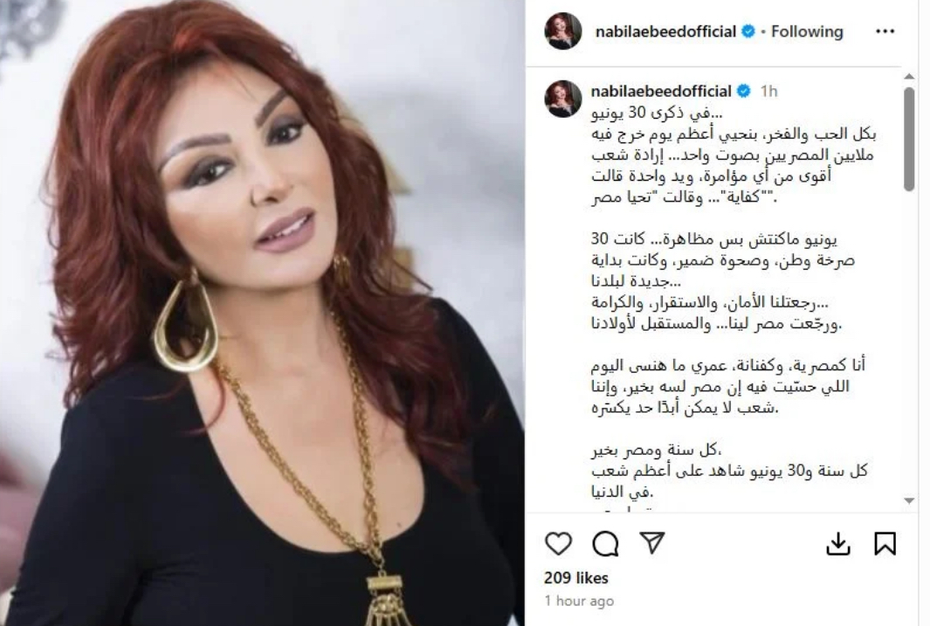Open the three-dot more options menu
Screen dimensions: 930x626
coord(885,31)
